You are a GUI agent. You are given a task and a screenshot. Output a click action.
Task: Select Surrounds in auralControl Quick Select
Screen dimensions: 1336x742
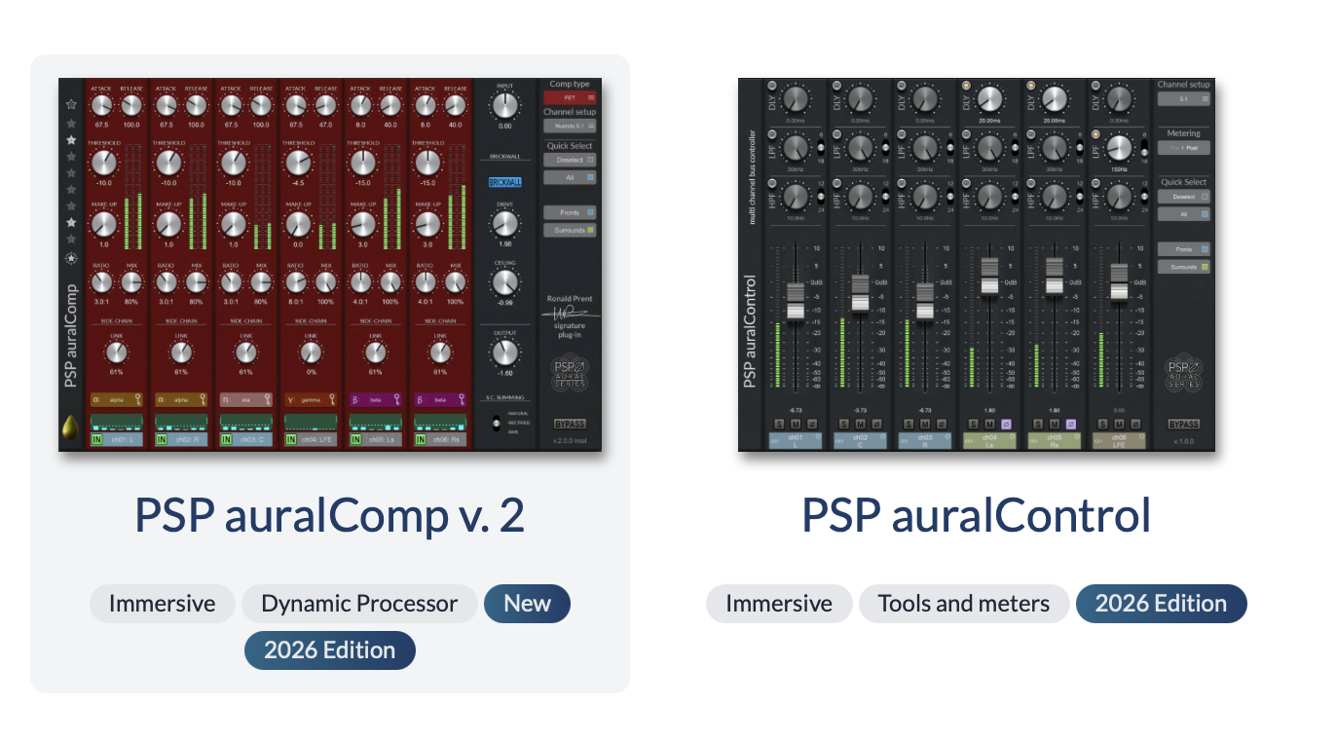[x=1184, y=266]
